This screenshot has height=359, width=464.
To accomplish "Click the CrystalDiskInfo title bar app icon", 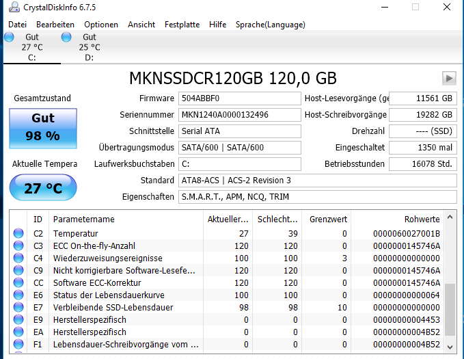I will (14, 7).
